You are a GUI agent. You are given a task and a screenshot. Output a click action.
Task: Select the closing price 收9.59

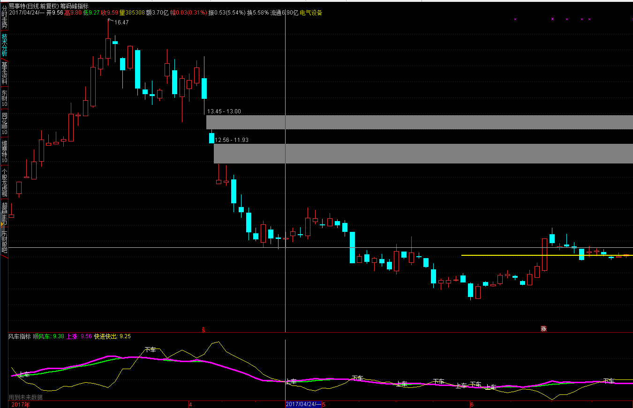click(109, 13)
